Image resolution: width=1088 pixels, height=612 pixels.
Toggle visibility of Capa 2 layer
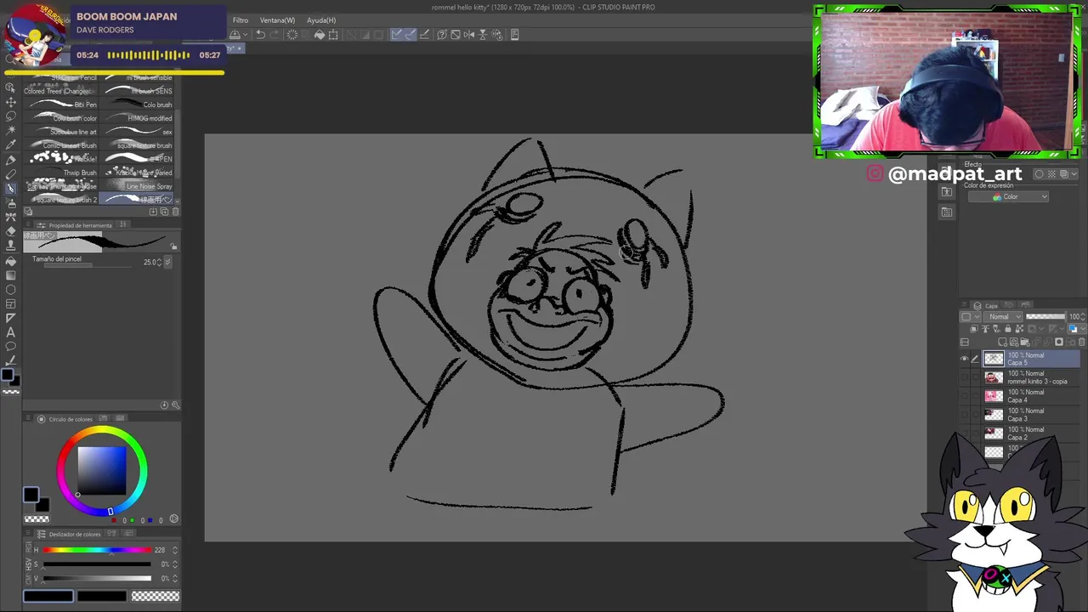965,433
